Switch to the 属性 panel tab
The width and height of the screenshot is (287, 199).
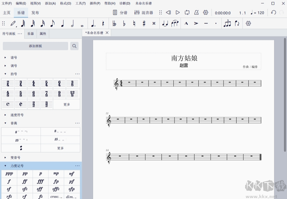tap(43, 33)
